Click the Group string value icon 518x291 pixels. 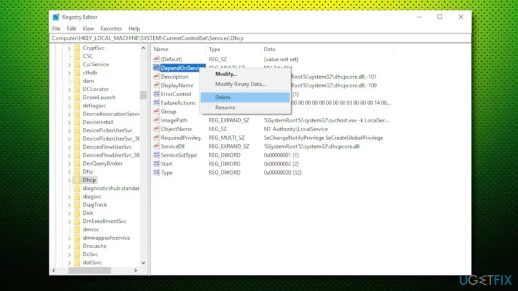(156, 112)
